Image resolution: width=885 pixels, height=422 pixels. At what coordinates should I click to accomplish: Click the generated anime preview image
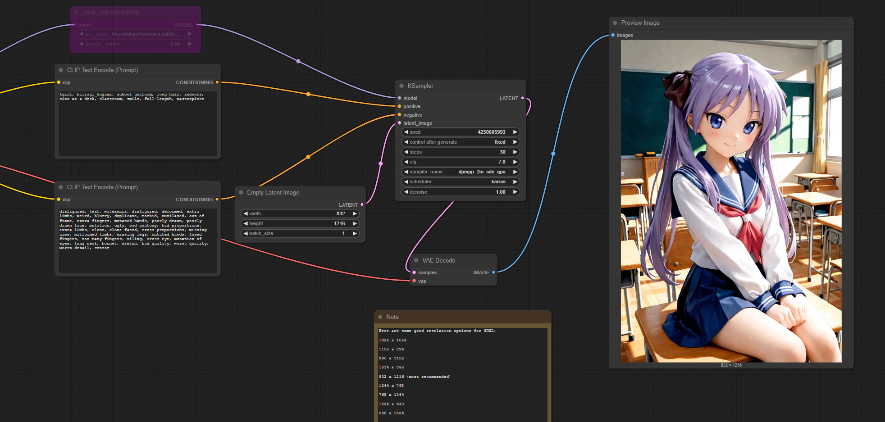click(x=731, y=201)
